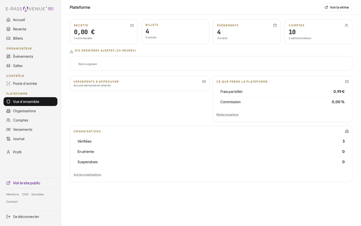Open Voir le site public link
The image size is (361, 226).
pos(30,183)
